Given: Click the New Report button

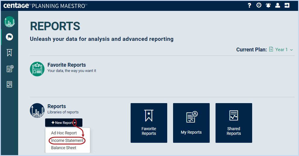Looking at the screenshot, I should [x=64, y=123].
